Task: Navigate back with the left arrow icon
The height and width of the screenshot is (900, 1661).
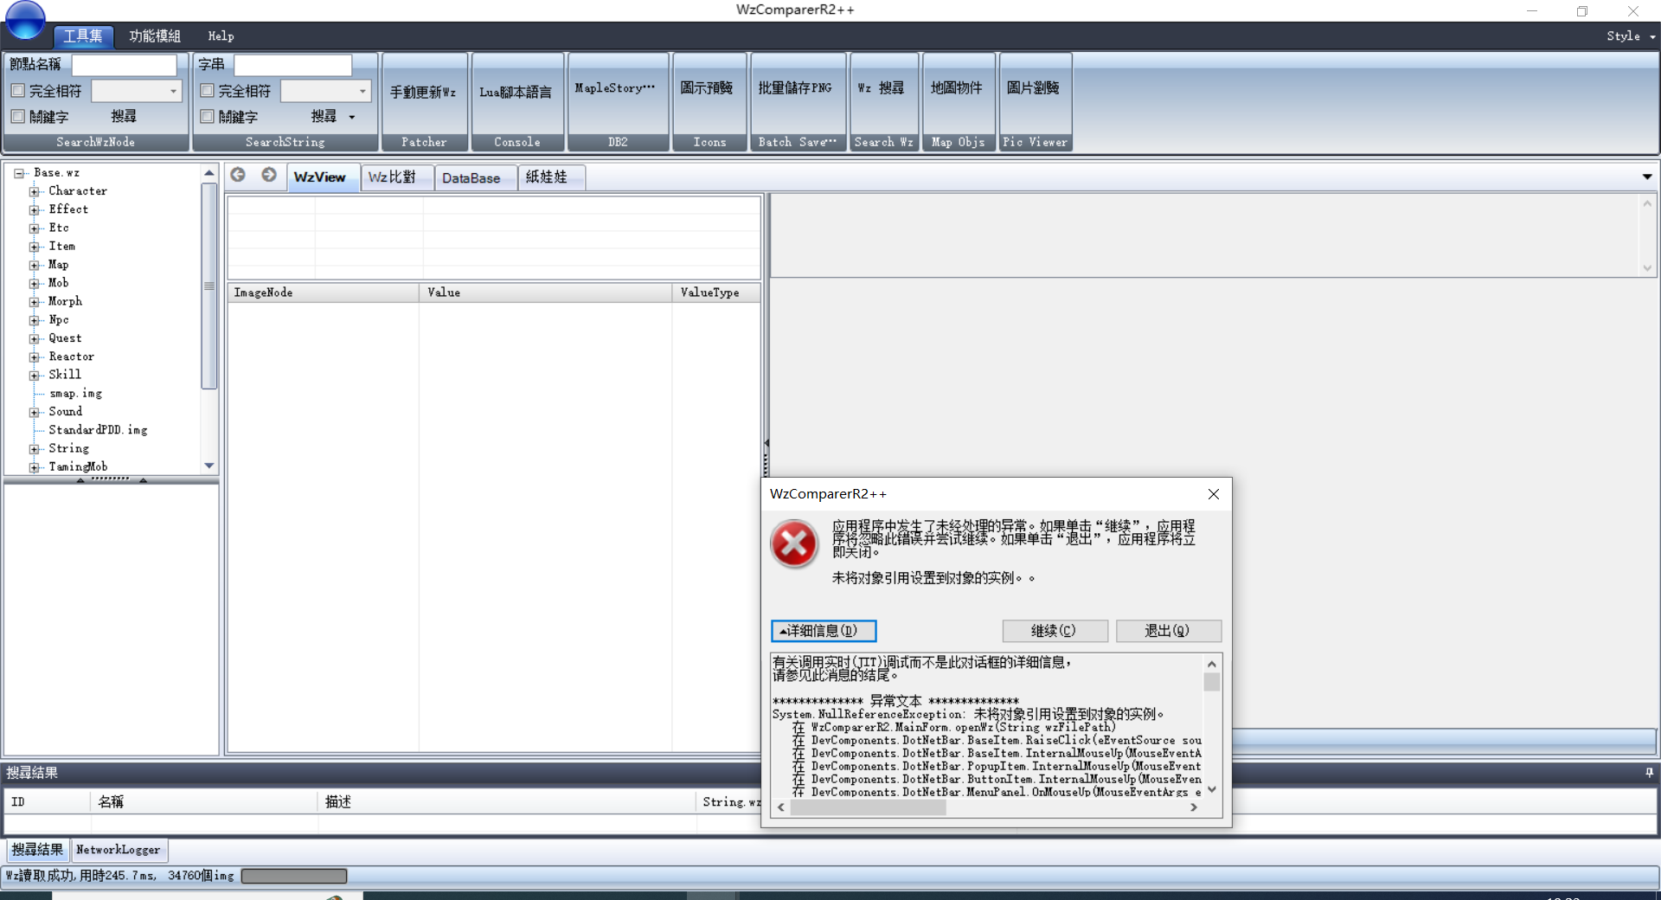Action: (x=238, y=175)
